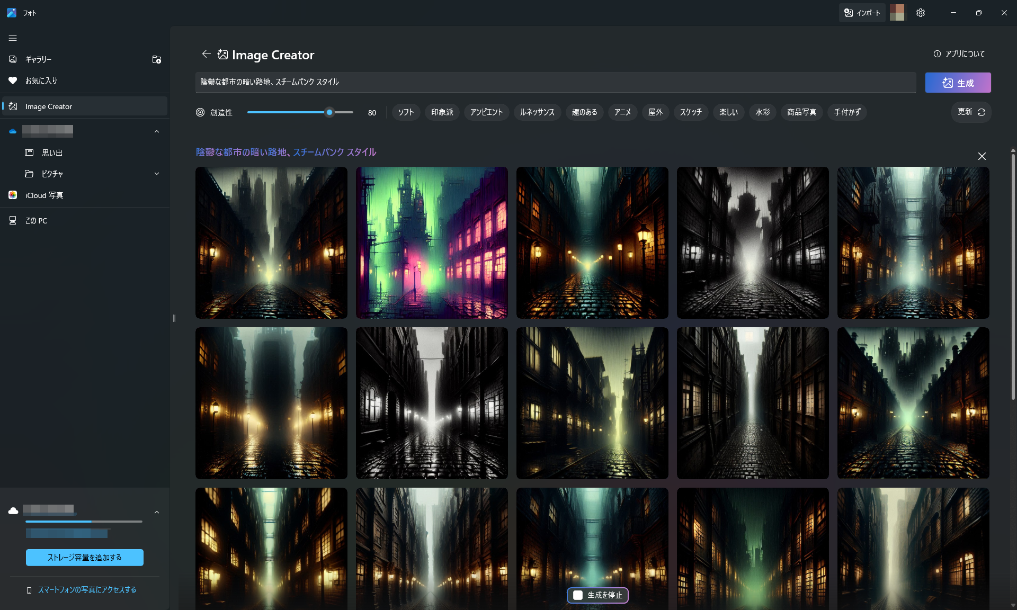Enable the アニメ style chip
This screenshot has width=1017, height=610.
pos(622,112)
